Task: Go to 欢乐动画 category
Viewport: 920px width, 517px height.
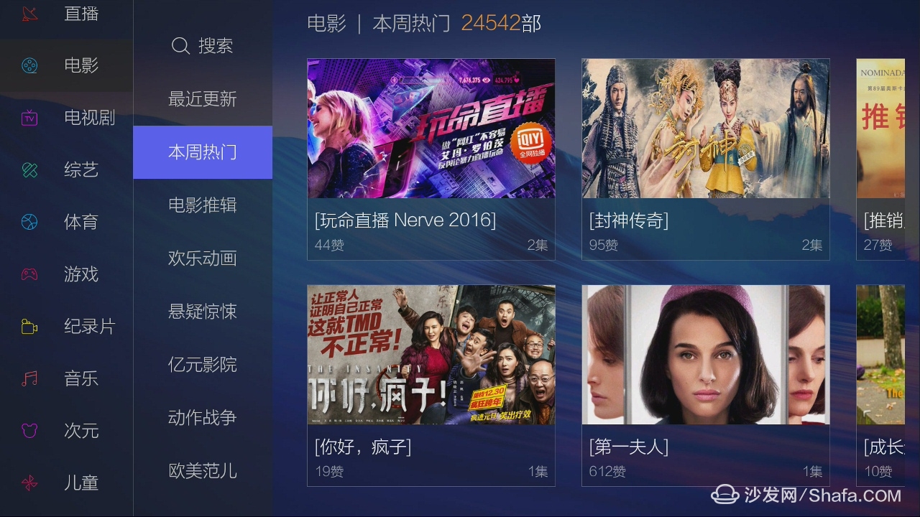Action: 203,258
